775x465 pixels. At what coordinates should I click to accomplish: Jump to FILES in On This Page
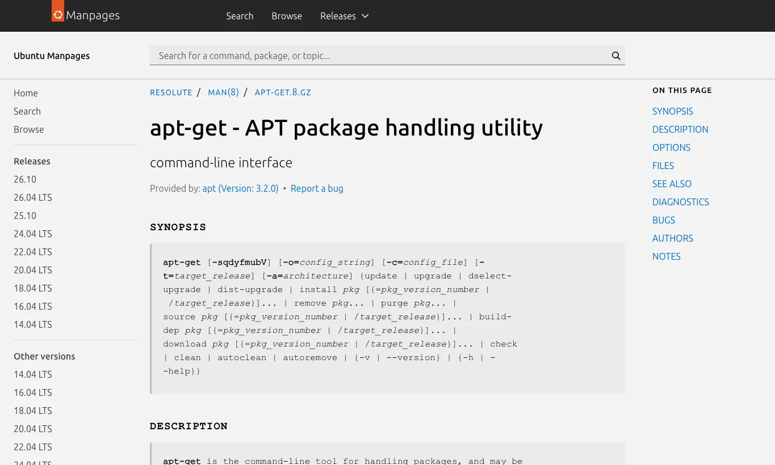[x=663, y=166]
